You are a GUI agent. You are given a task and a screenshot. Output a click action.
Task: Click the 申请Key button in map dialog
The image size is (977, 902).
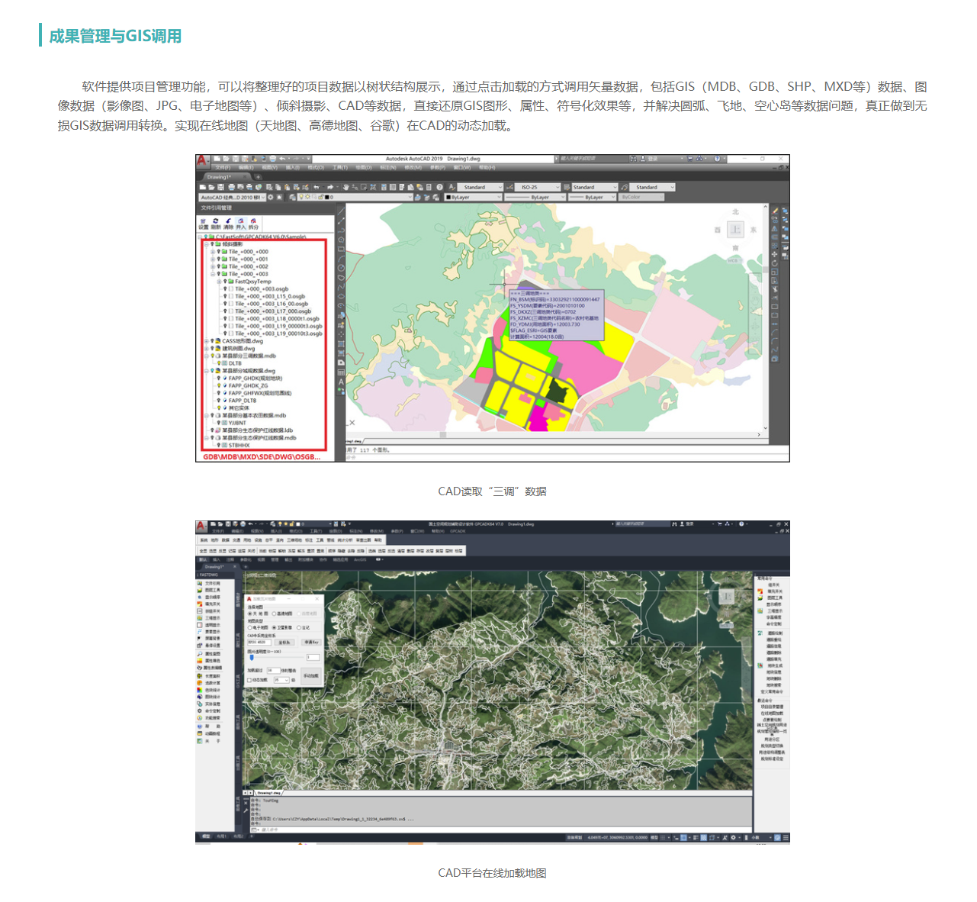click(310, 643)
